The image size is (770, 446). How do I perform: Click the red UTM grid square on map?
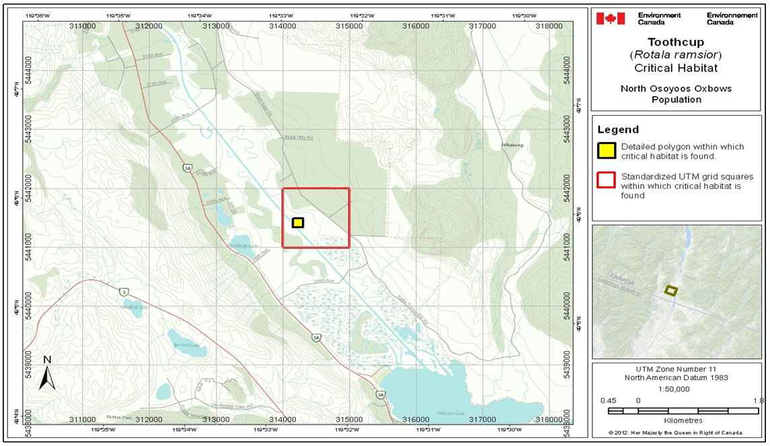point(316,217)
